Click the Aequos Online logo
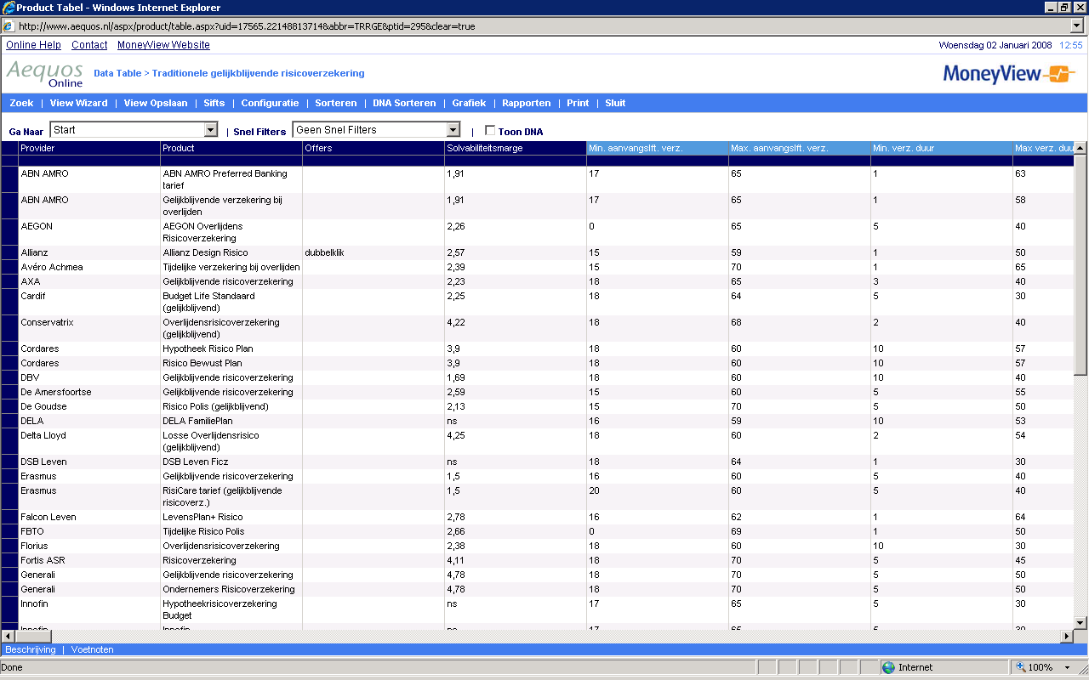This screenshot has width=1089, height=680. pyautogui.click(x=45, y=73)
